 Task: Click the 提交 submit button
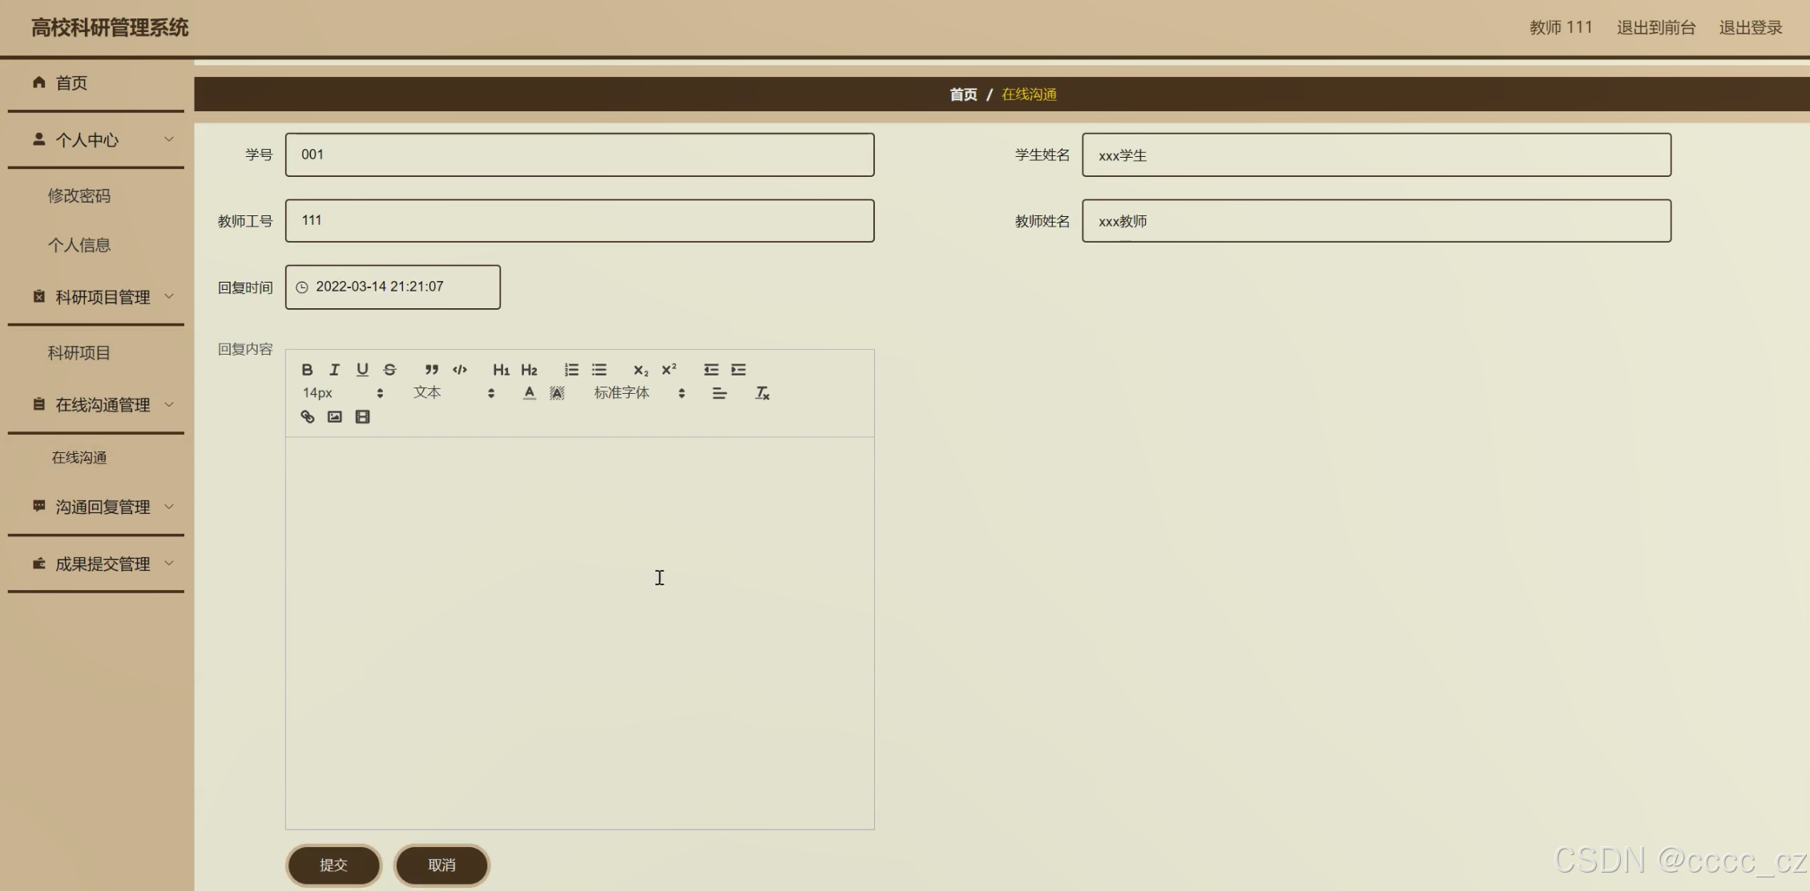[x=333, y=865]
